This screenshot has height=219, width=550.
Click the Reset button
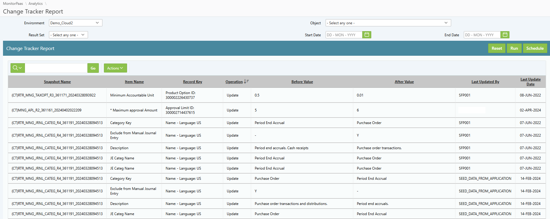pyautogui.click(x=497, y=48)
